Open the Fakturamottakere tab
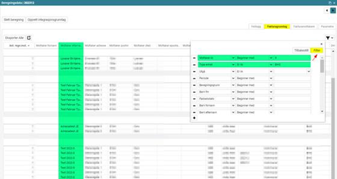This screenshot has height=179, width=337. click(304, 27)
